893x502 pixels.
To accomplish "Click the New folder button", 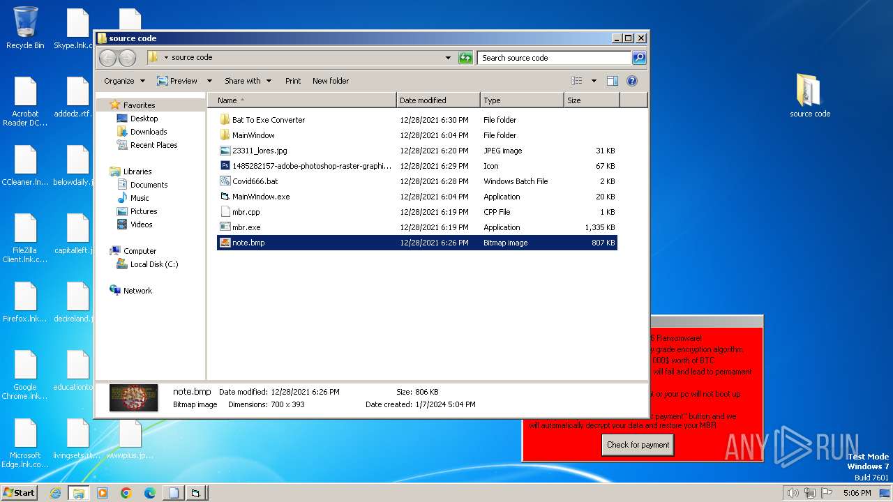I will [331, 81].
